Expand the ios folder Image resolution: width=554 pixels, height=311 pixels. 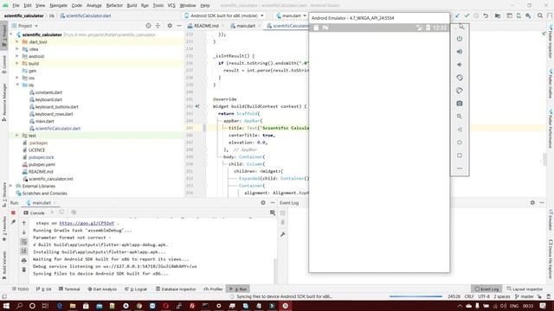(17, 78)
